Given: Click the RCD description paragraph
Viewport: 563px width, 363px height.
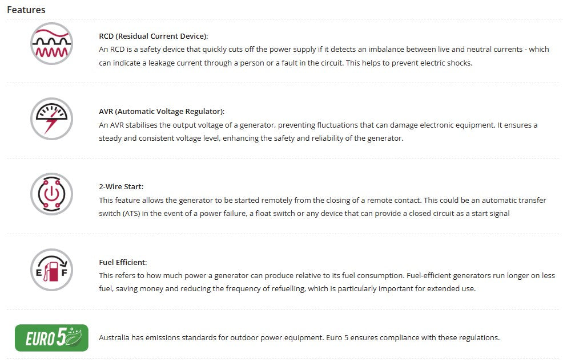Looking at the screenshot, I should [324, 56].
